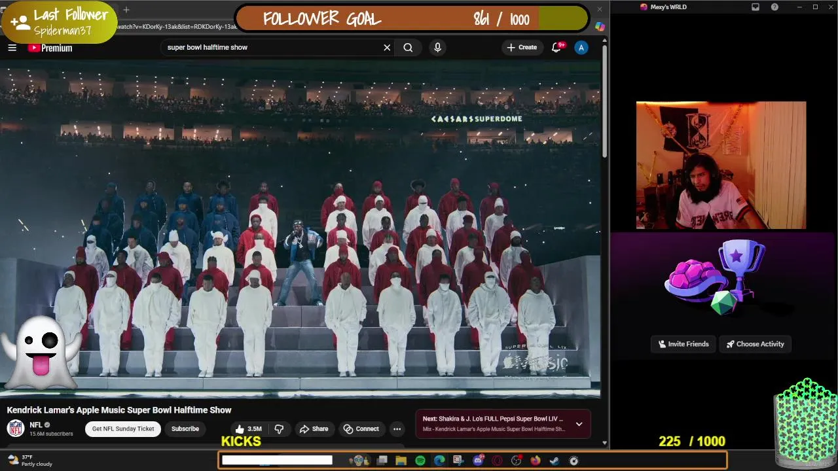Click Invite Friends in Discord call
The image size is (838, 471).
click(683, 344)
